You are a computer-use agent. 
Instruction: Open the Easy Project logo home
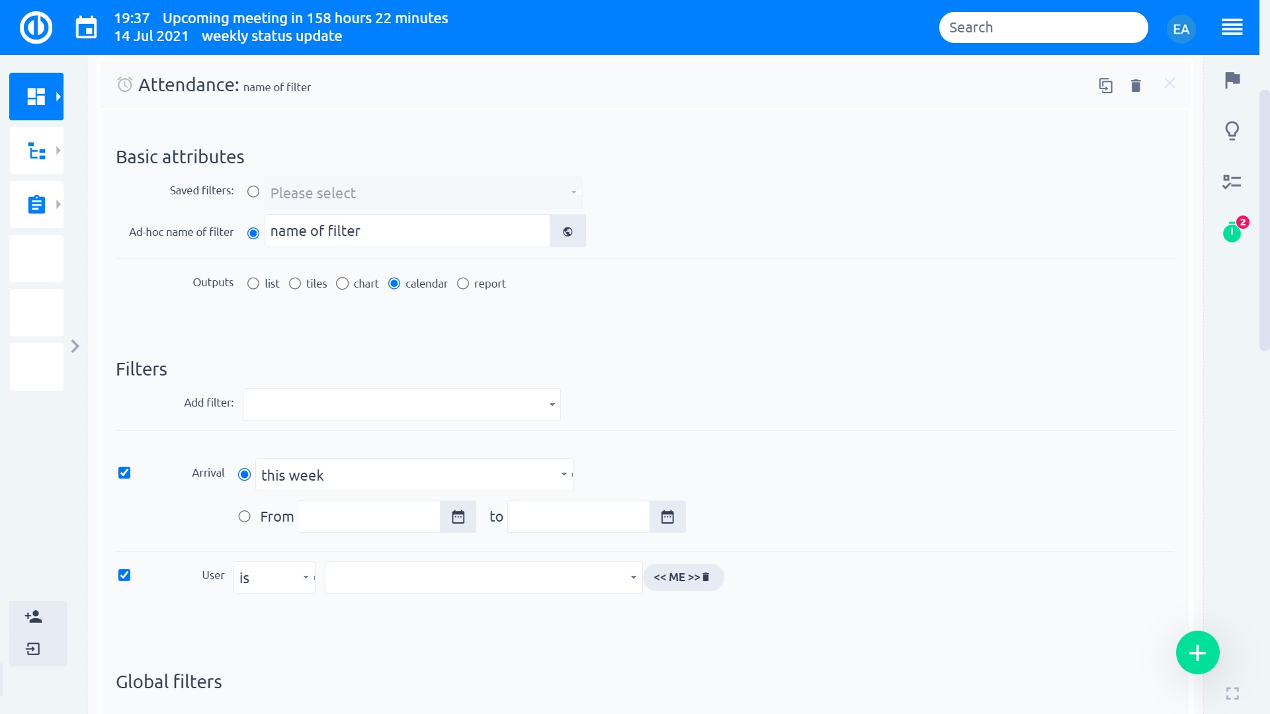coord(36,28)
